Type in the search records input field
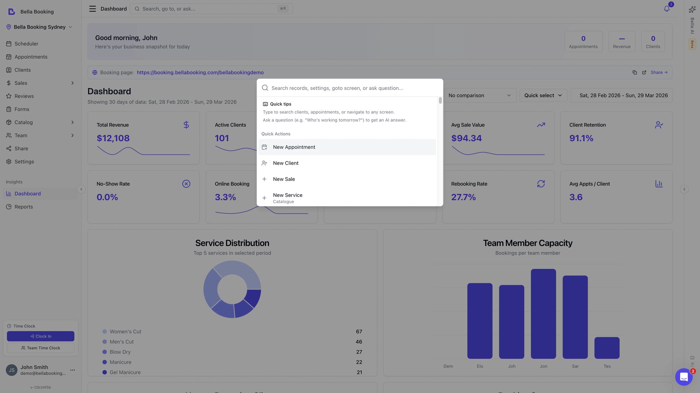This screenshot has width=700, height=393. 352,88
